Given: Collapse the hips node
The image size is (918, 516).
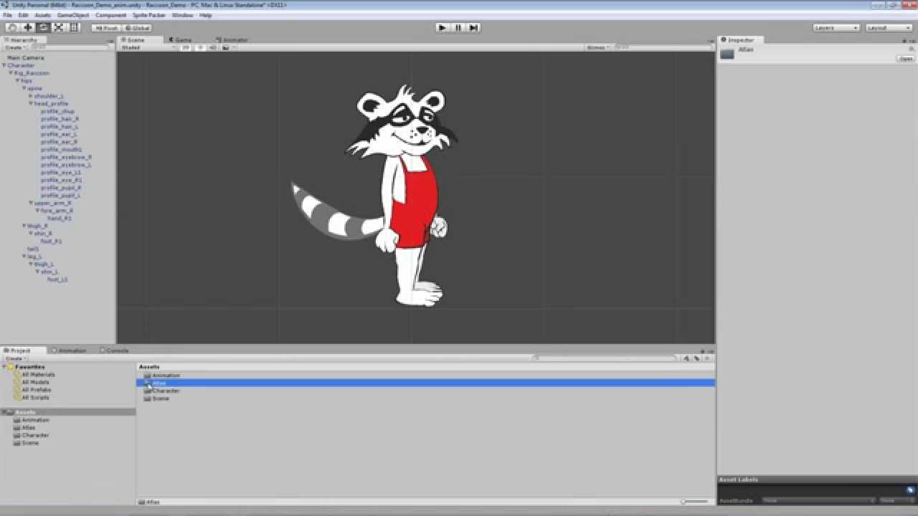Looking at the screenshot, I should pyautogui.click(x=18, y=81).
